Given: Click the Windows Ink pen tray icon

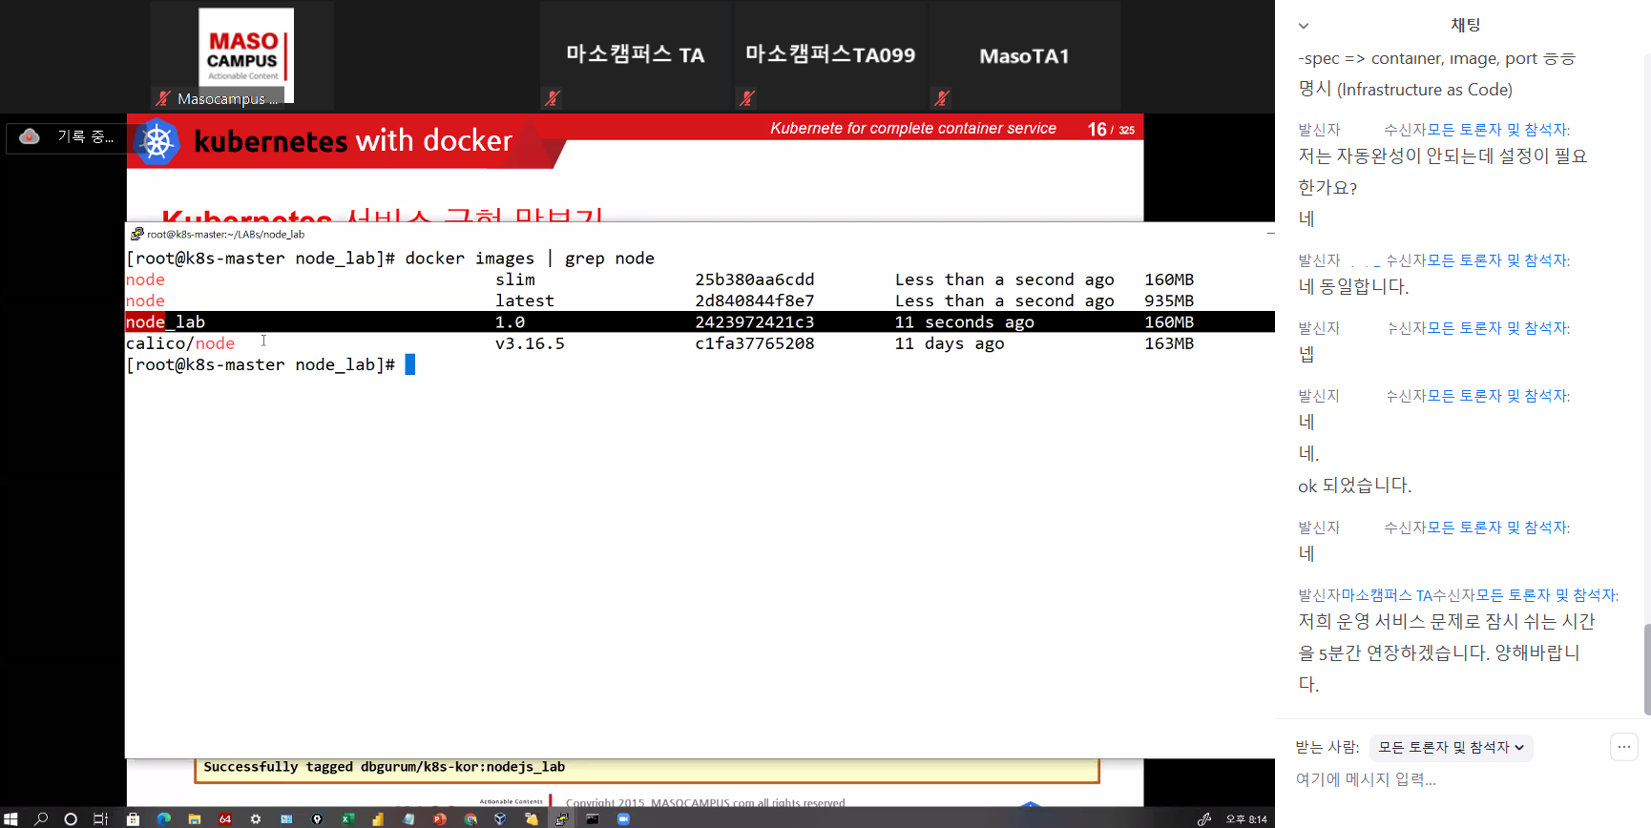Looking at the screenshot, I should point(1204,818).
